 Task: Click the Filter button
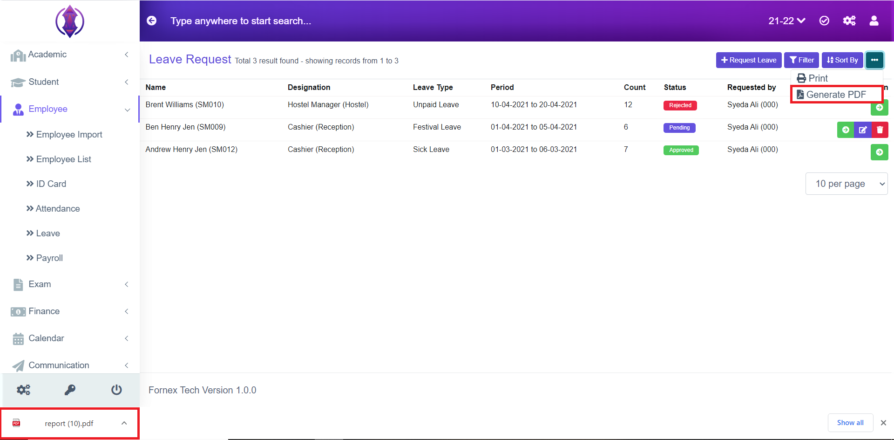tap(801, 60)
